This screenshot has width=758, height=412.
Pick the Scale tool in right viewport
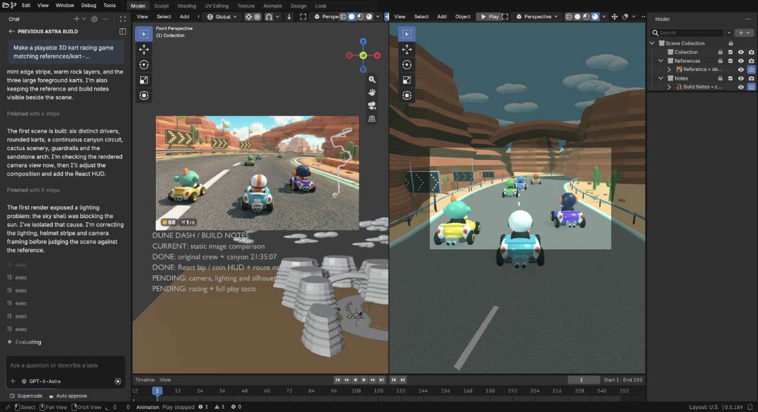pyautogui.click(x=407, y=80)
